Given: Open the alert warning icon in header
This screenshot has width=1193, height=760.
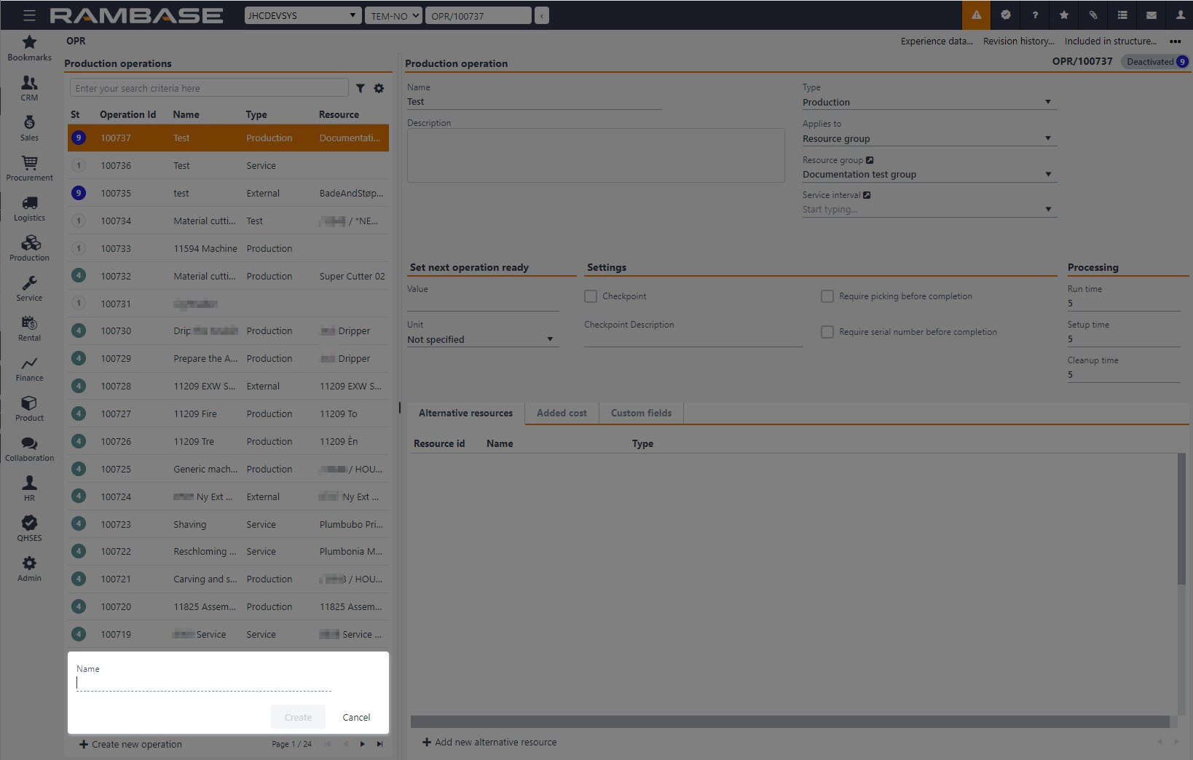Looking at the screenshot, I should tap(976, 15).
